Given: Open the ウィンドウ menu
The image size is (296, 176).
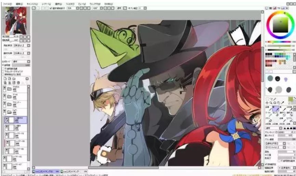Looking at the screenshot, I should tap(95, 4).
